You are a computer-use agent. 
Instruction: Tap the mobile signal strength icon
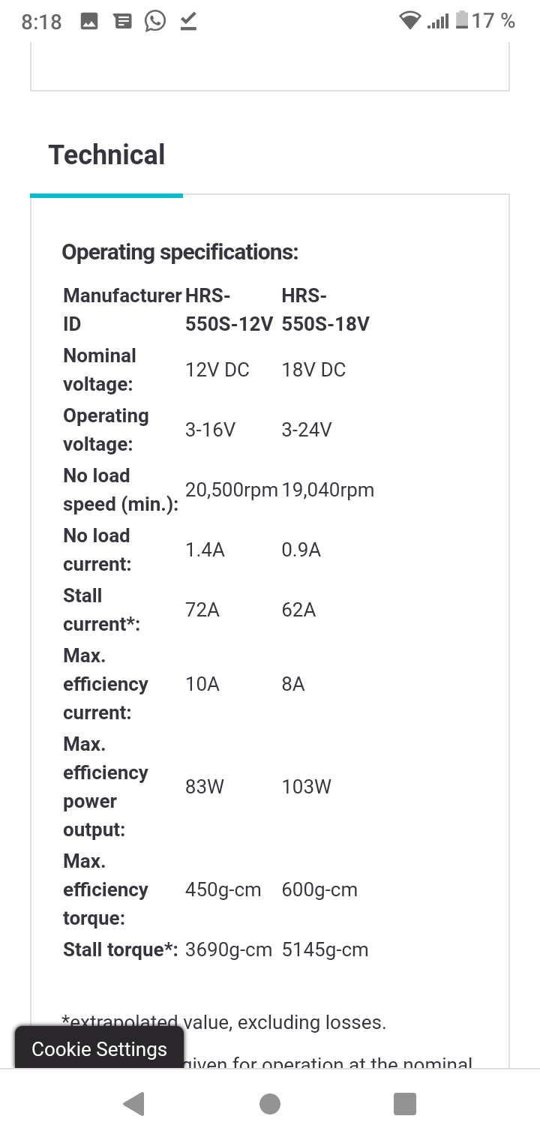pyautogui.click(x=438, y=21)
